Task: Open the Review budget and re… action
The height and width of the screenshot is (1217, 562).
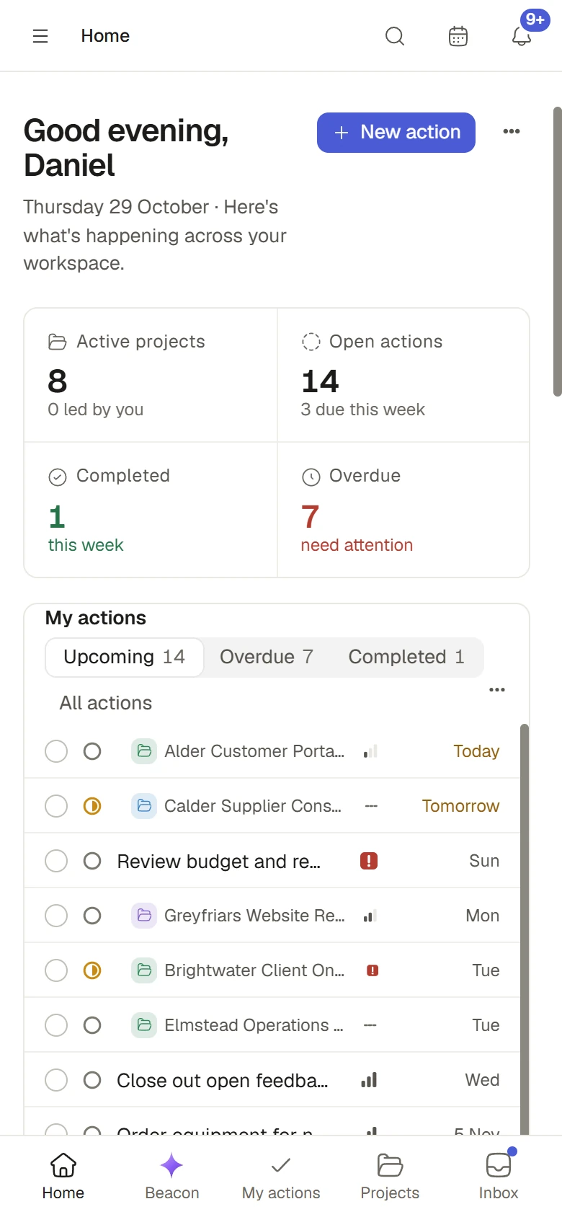Action: click(x=219, y=861)
